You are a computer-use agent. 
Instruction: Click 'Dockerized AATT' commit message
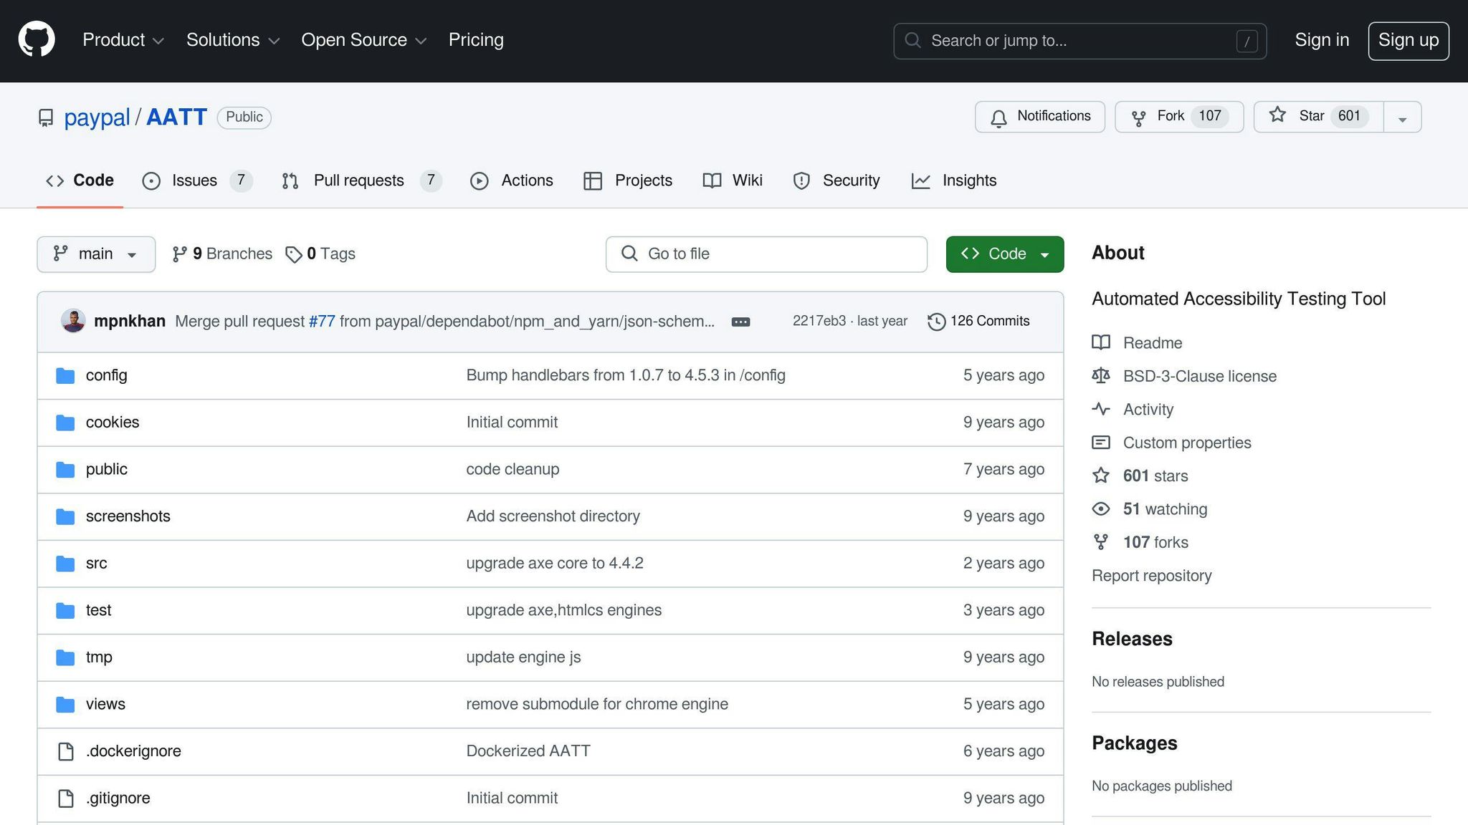coord(528,751)
